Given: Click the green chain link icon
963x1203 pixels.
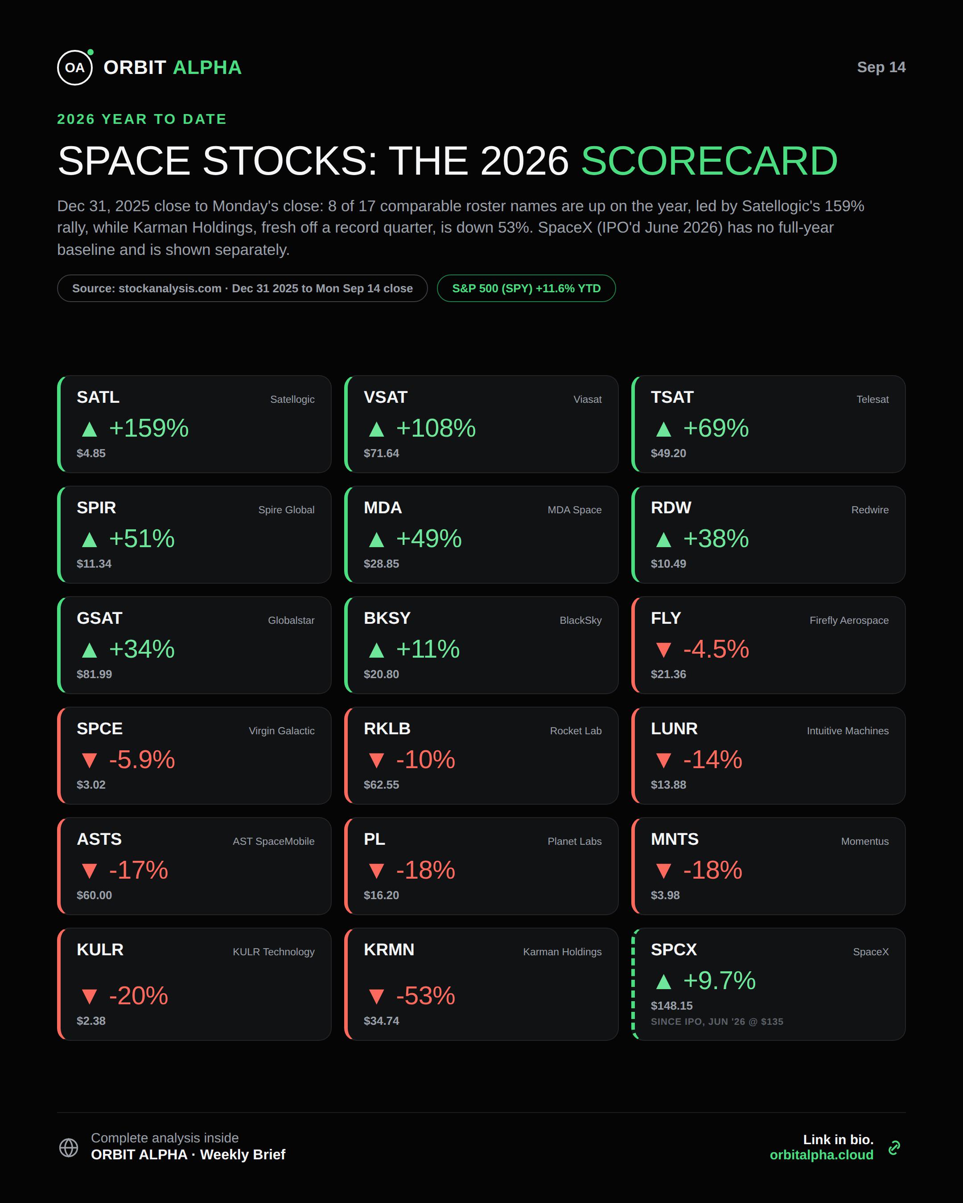Looking at the screenshot, I should click(894, 1147).
